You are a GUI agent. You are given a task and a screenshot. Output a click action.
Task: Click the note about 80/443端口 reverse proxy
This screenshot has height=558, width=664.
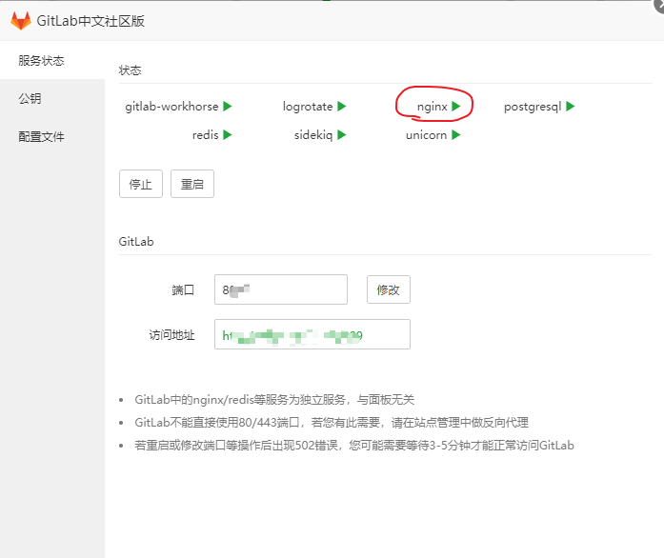point(332,422)
